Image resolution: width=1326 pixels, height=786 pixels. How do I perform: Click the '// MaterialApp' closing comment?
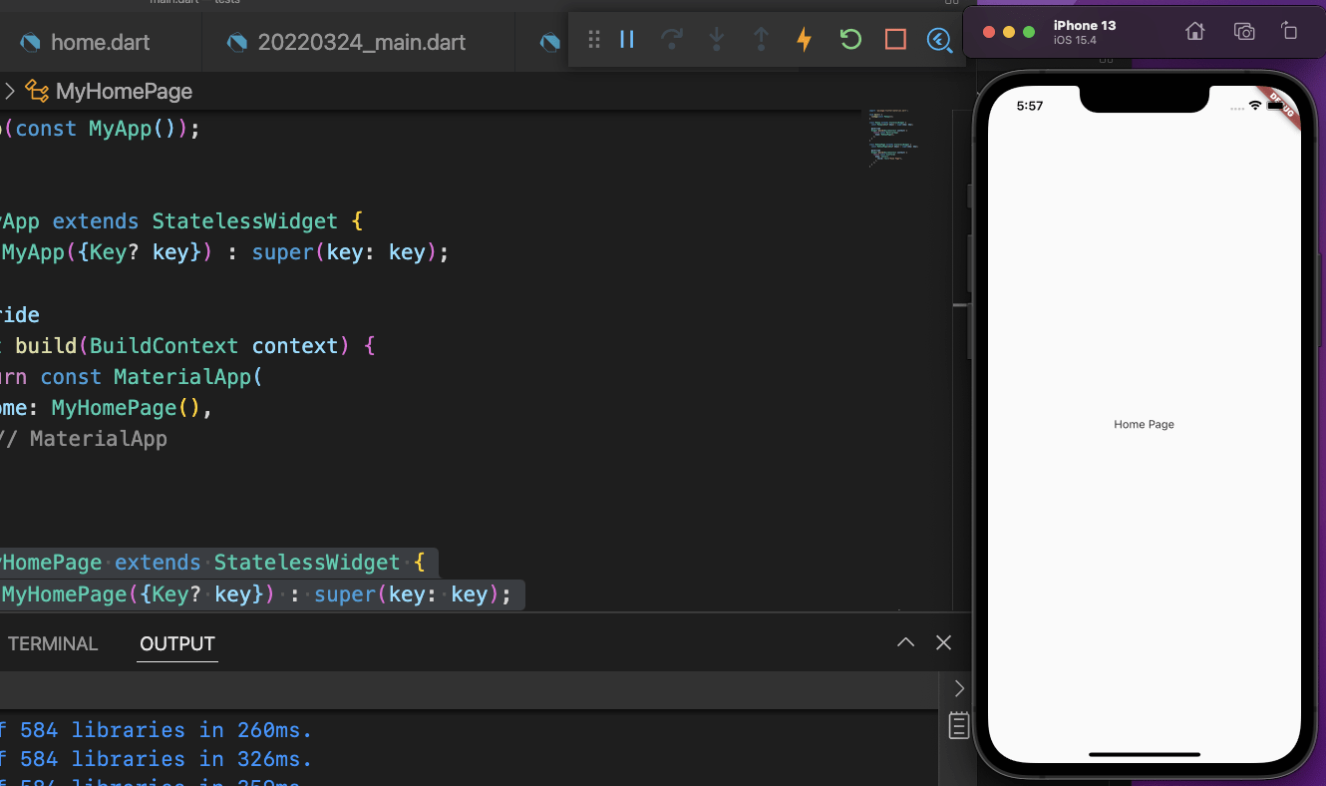coord(84,439)
